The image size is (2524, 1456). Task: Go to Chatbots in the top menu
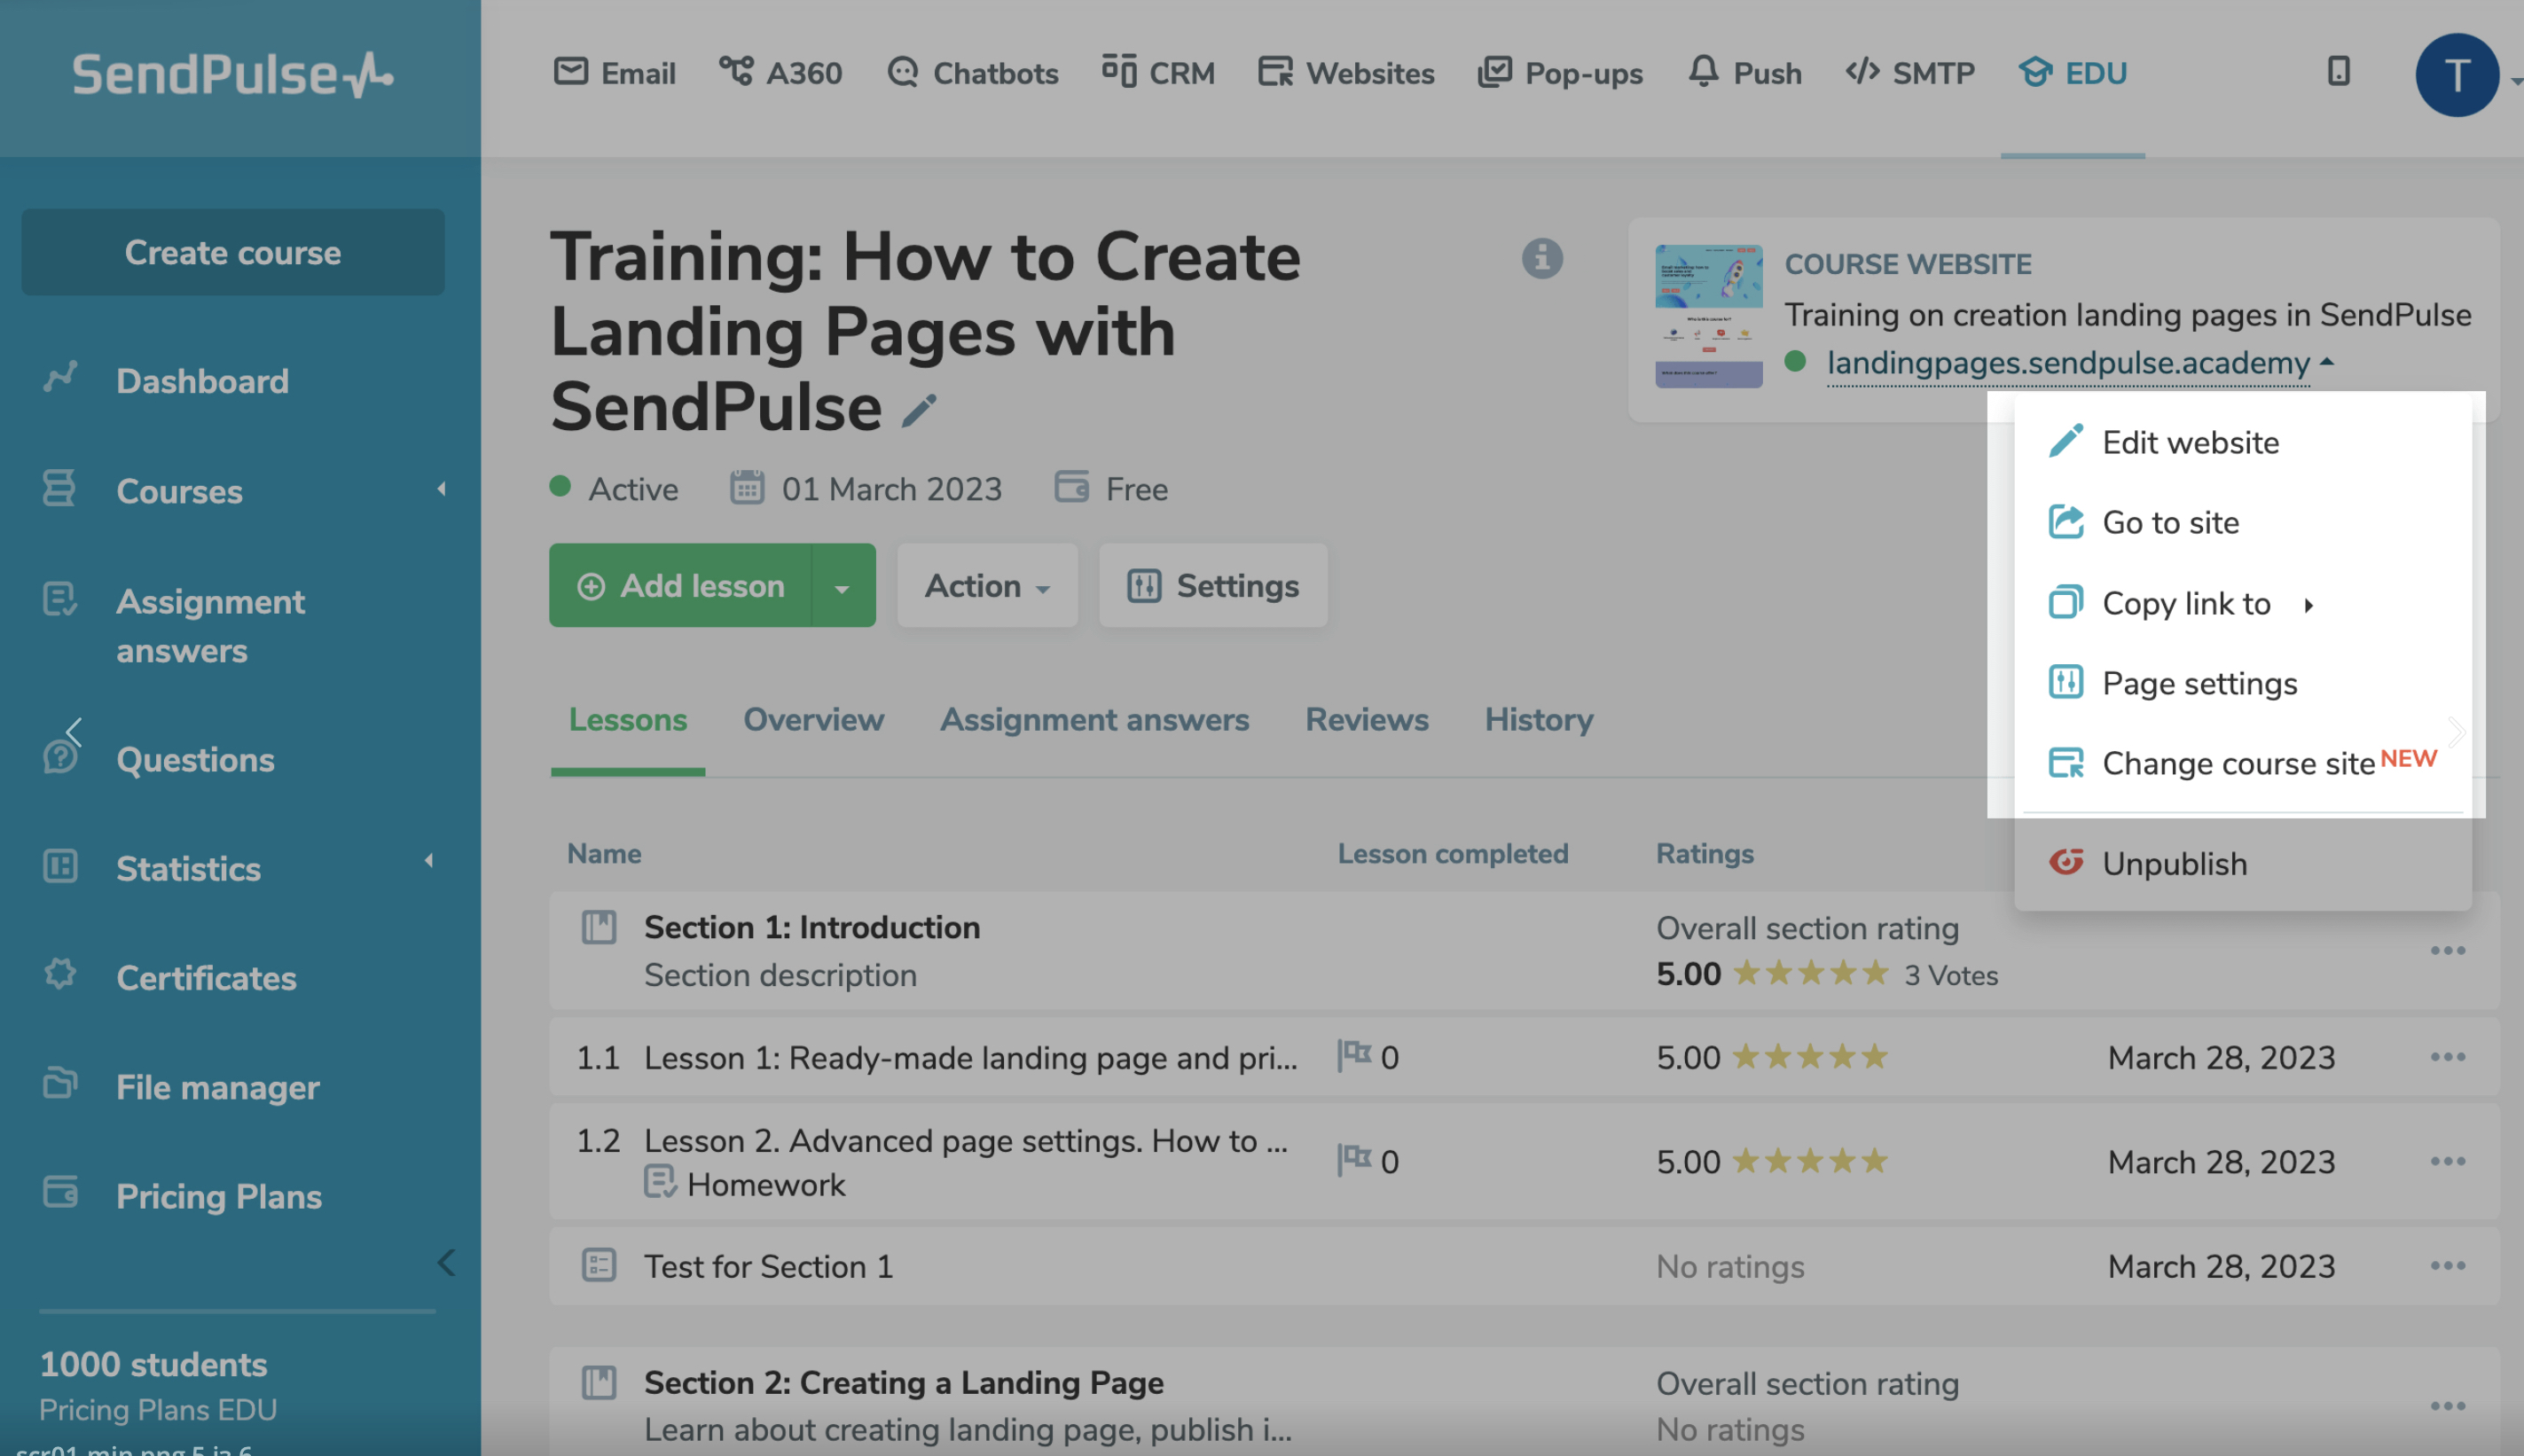pyautogui.click(x=972, y=73)
